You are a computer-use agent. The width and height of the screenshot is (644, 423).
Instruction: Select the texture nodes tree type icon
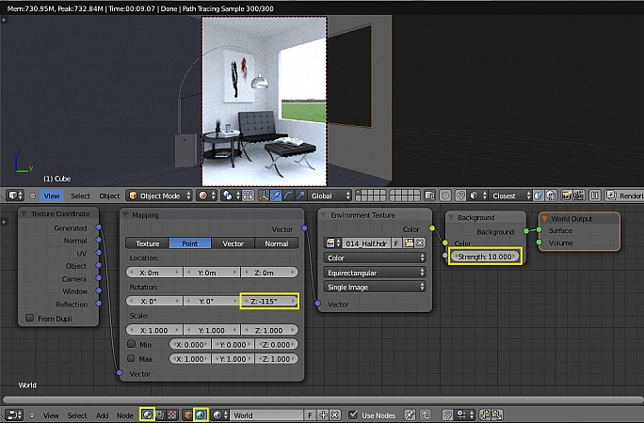[x=174, y=415]
